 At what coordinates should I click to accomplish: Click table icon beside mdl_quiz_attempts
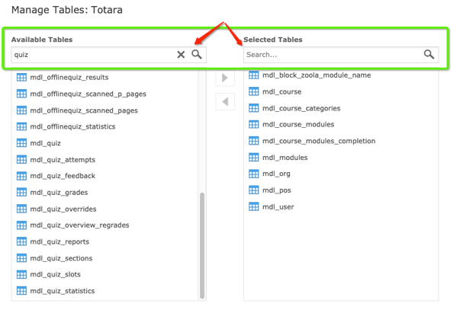[21, 160]
